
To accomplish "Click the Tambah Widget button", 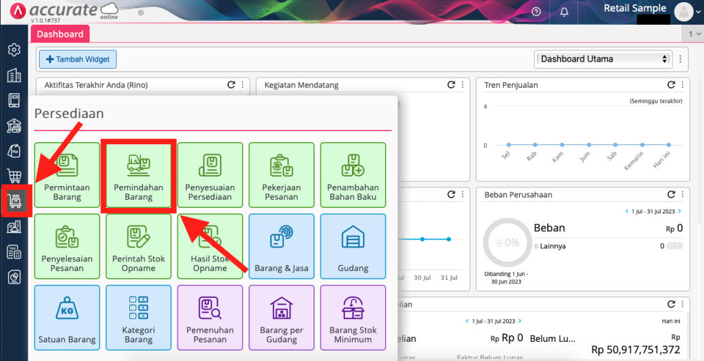I will 78,60.
